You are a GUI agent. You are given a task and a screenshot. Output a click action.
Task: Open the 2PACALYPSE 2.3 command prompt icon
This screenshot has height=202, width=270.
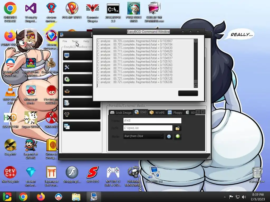[x=113, y=12]
